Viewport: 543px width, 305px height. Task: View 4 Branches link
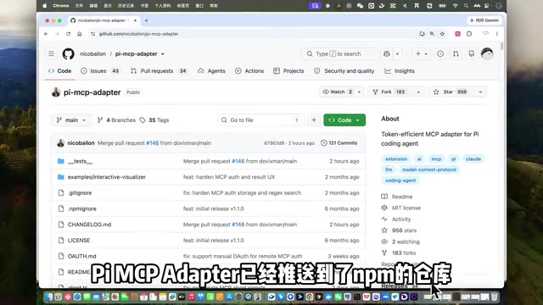[116, 120]
